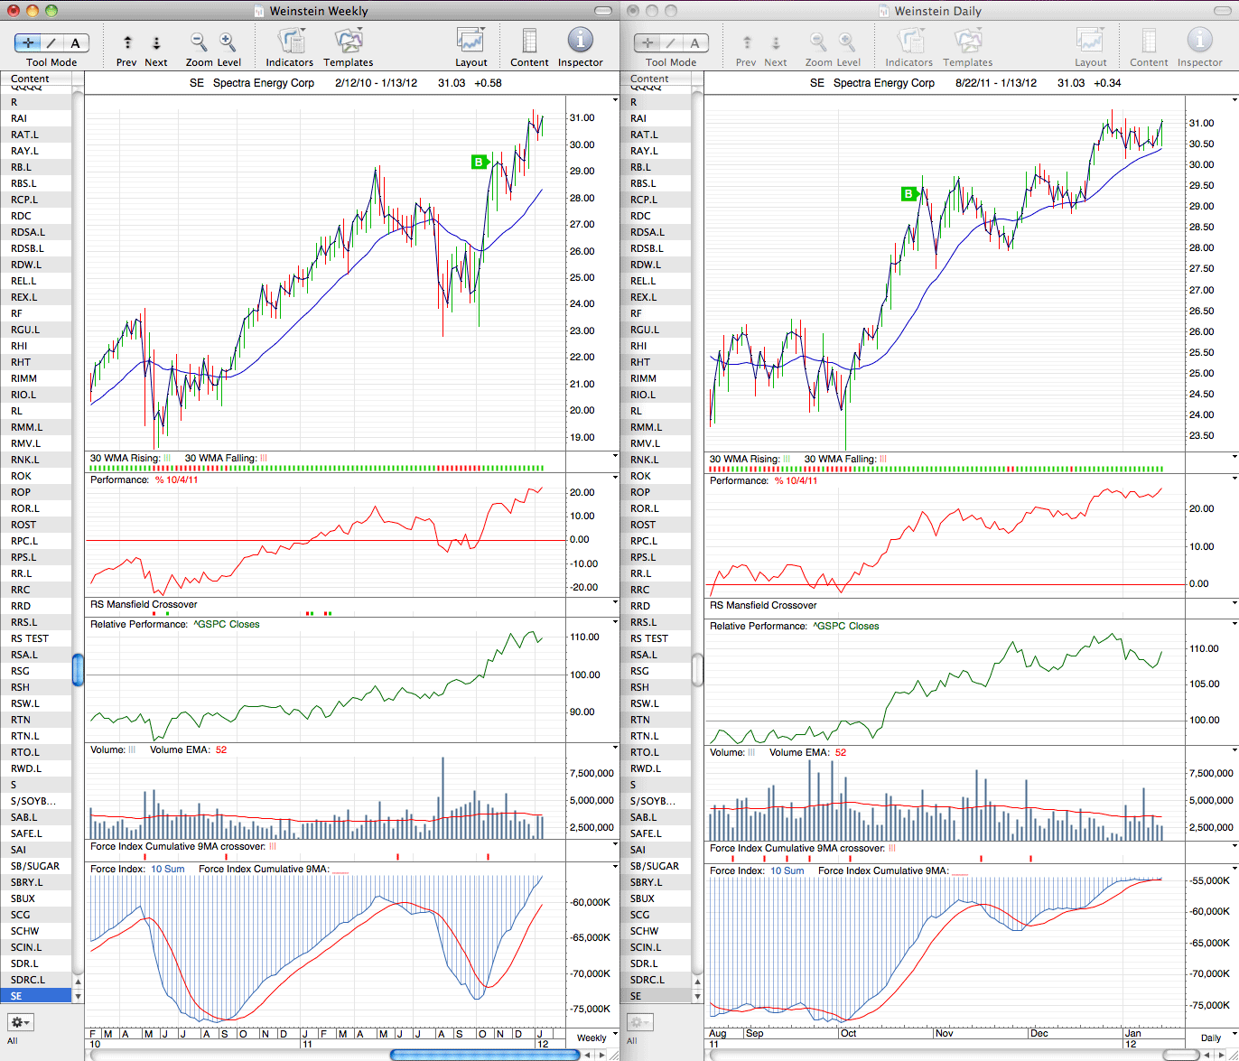
Task: Select ROST in Daily symbol list
Action: coord(656,525)
